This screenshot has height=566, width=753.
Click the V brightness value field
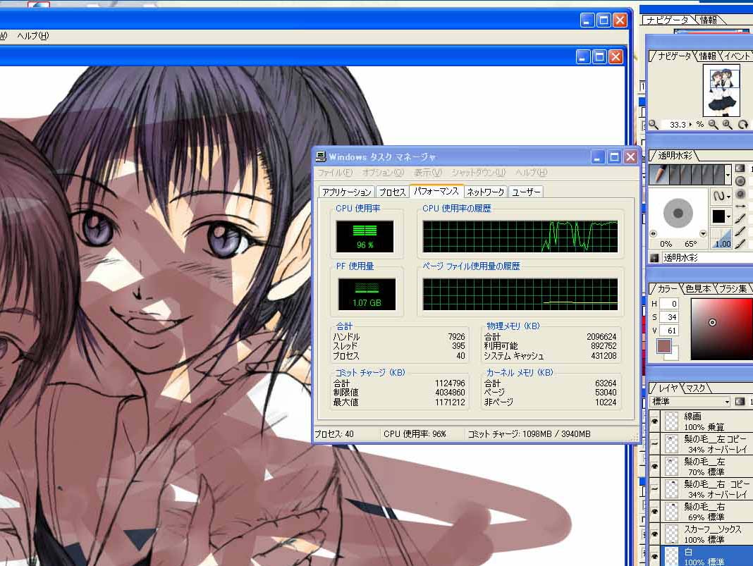pos(668,331)
